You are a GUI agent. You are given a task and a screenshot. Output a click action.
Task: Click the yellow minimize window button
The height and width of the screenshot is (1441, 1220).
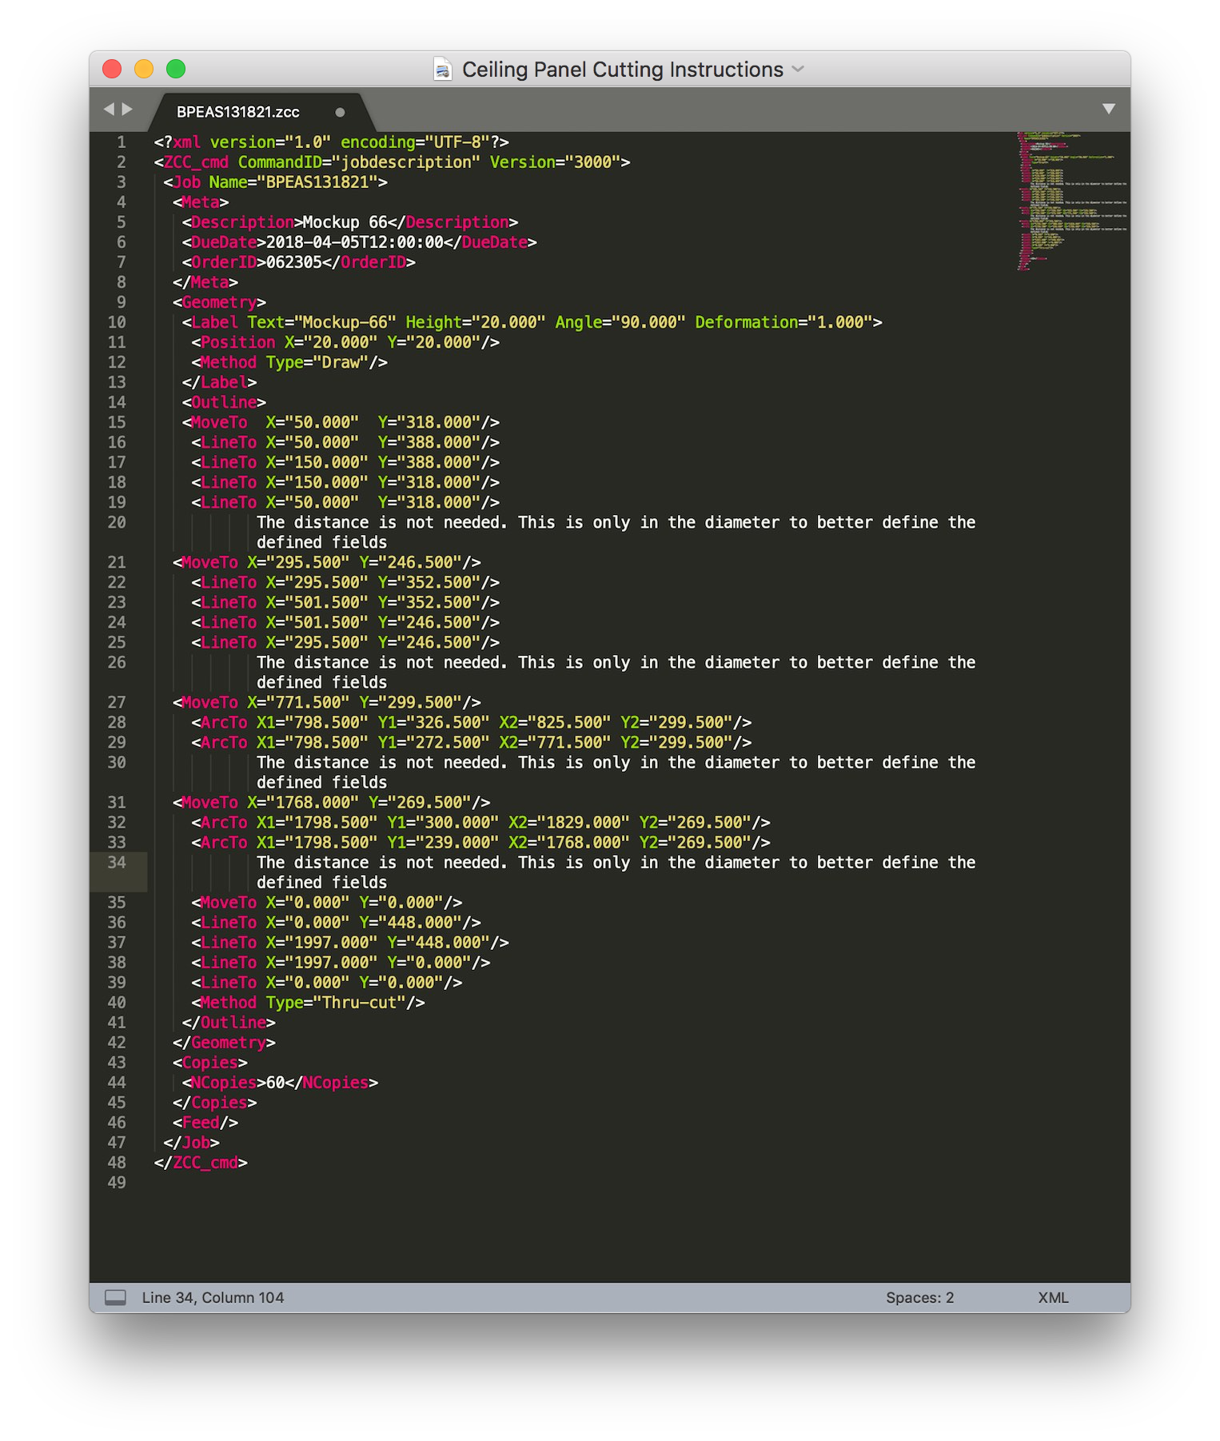point(144,69)
